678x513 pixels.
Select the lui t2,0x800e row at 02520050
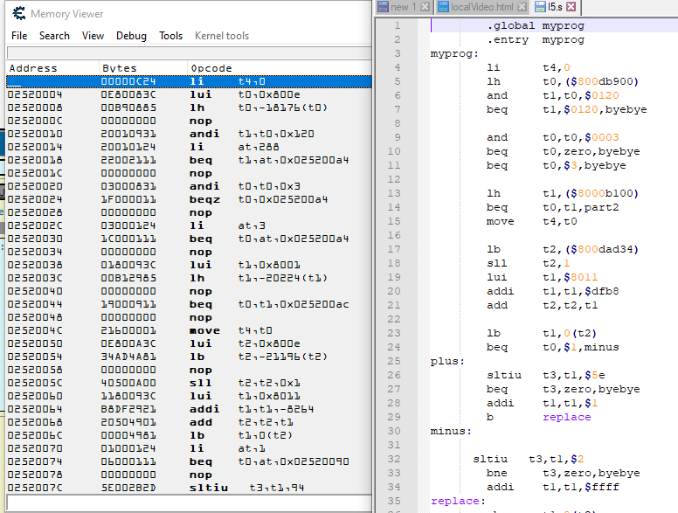pyautogui.click(x=189, y=343)
